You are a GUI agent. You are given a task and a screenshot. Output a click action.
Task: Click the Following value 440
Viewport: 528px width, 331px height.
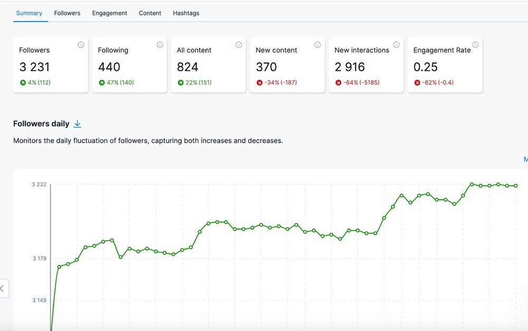(109, 67)
